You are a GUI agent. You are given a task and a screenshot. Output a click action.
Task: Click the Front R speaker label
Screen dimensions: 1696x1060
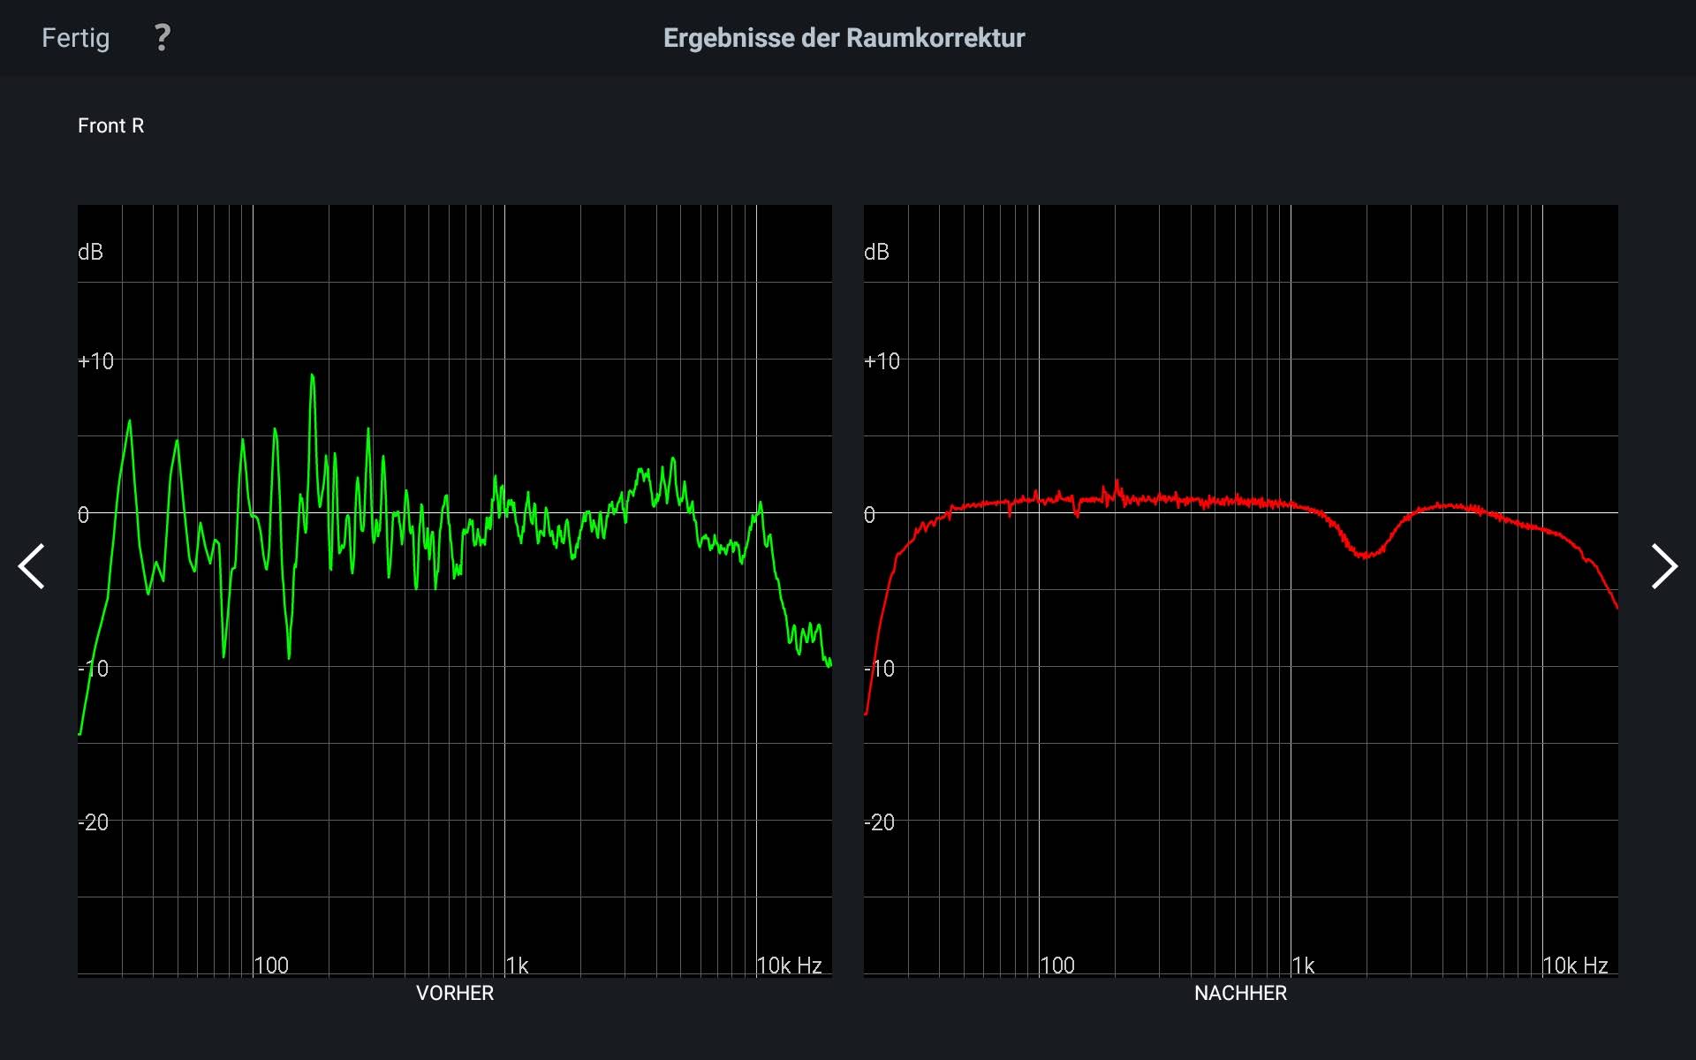pos(110,125)
